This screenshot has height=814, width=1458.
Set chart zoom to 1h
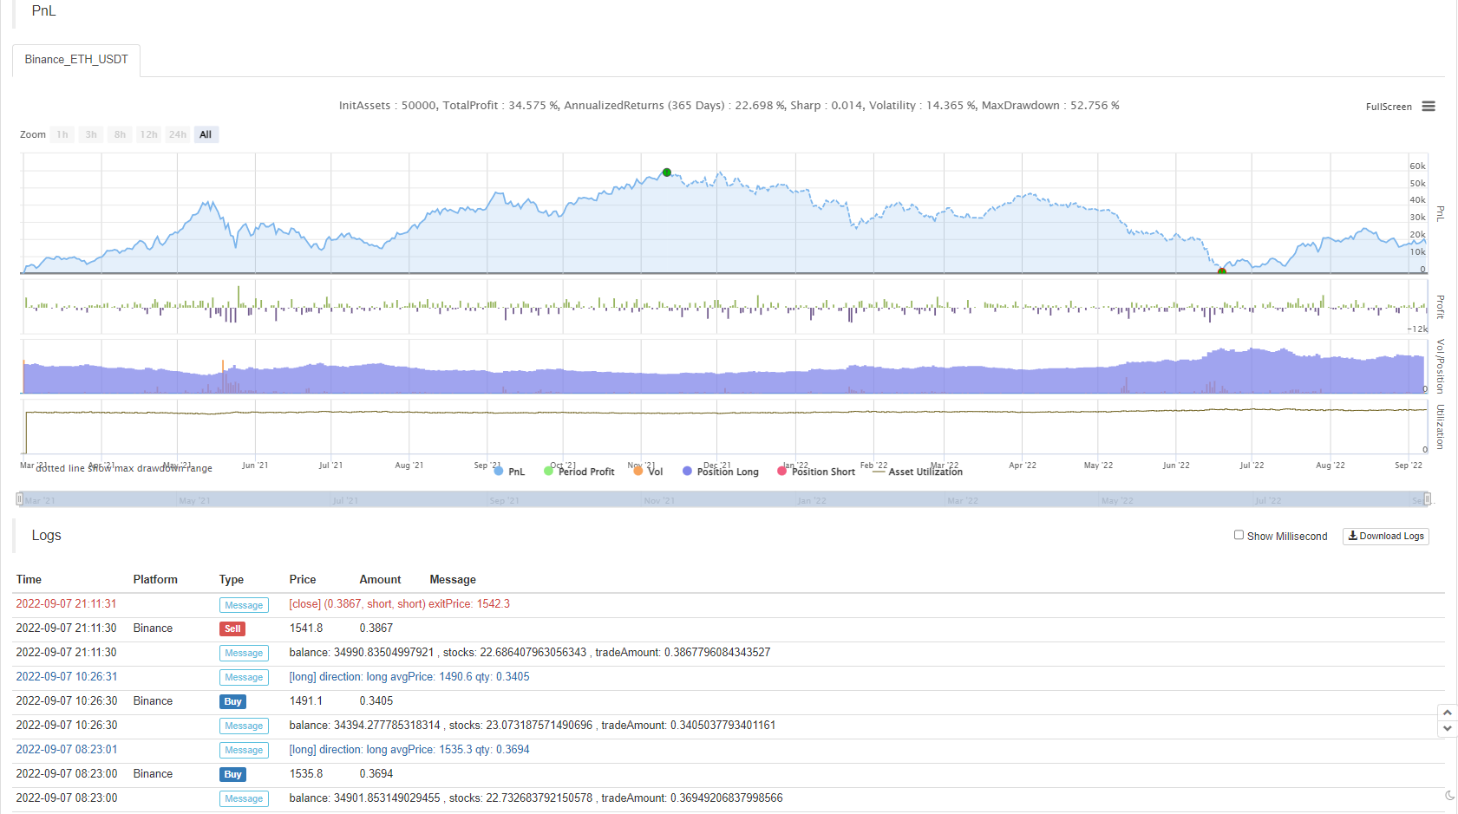(x=62, y=134)
